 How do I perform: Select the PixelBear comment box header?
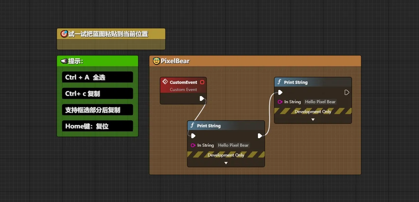(x=255, y=61)
